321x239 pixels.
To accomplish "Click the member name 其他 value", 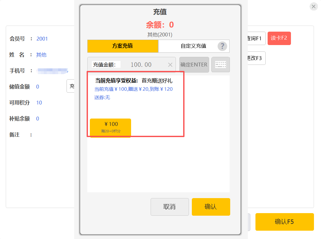I will coord(41,55).
